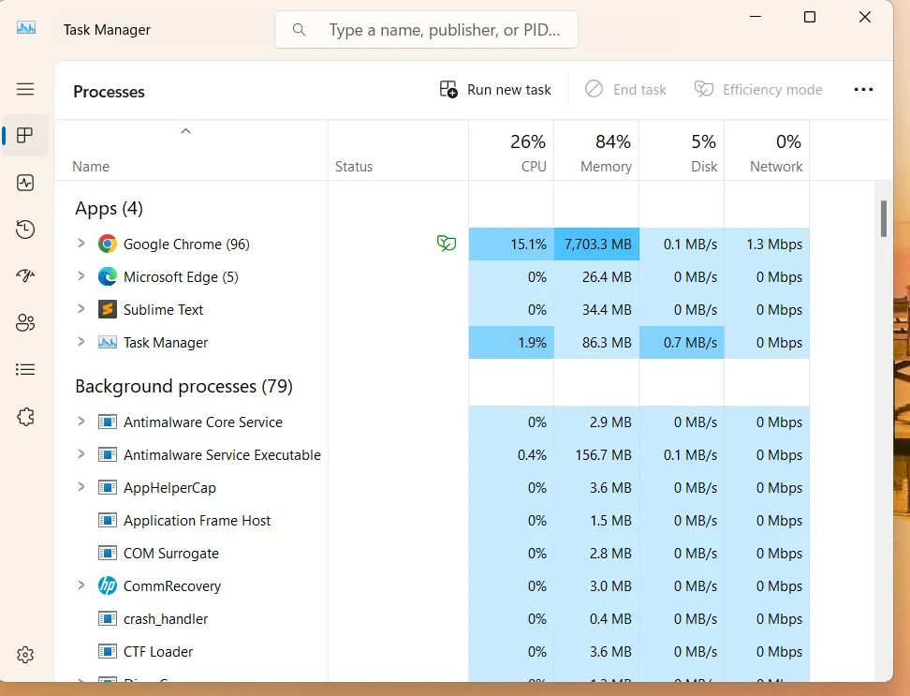Select Task Manager's 1.9% CPU cell
Screen dimensions: 910x696
(511, 343)
